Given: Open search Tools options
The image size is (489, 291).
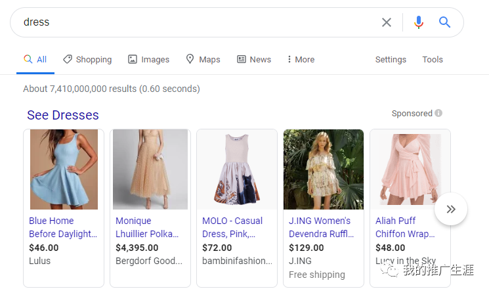Looking at the screenshot, I should pos(433,59).
